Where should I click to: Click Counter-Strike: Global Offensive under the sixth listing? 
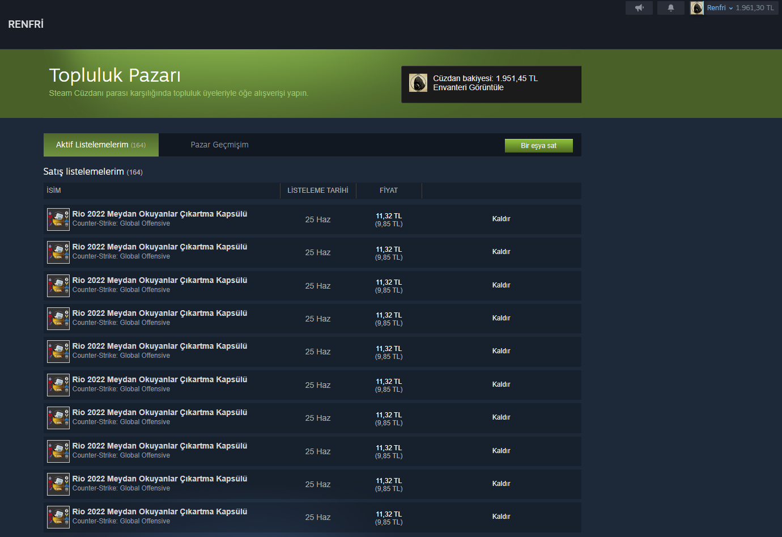pos(121,389)
